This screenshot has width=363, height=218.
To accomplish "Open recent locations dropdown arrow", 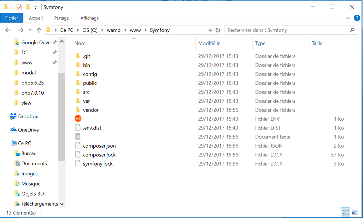I will (x=30, y=30).
